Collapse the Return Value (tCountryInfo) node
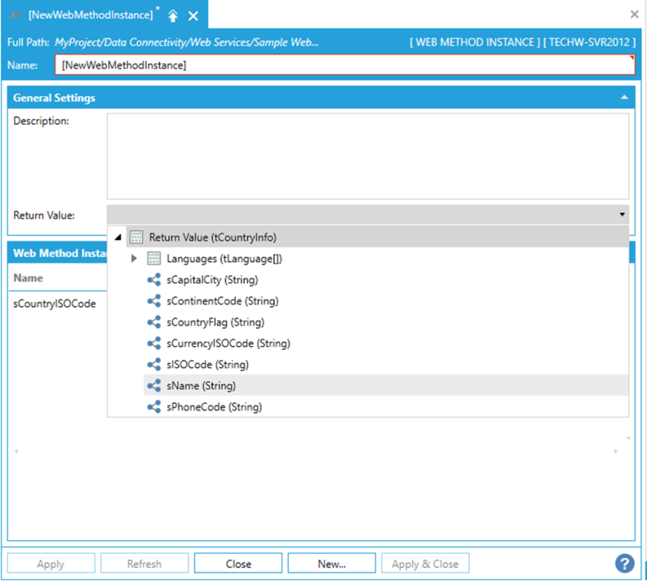 pos(117,237)
